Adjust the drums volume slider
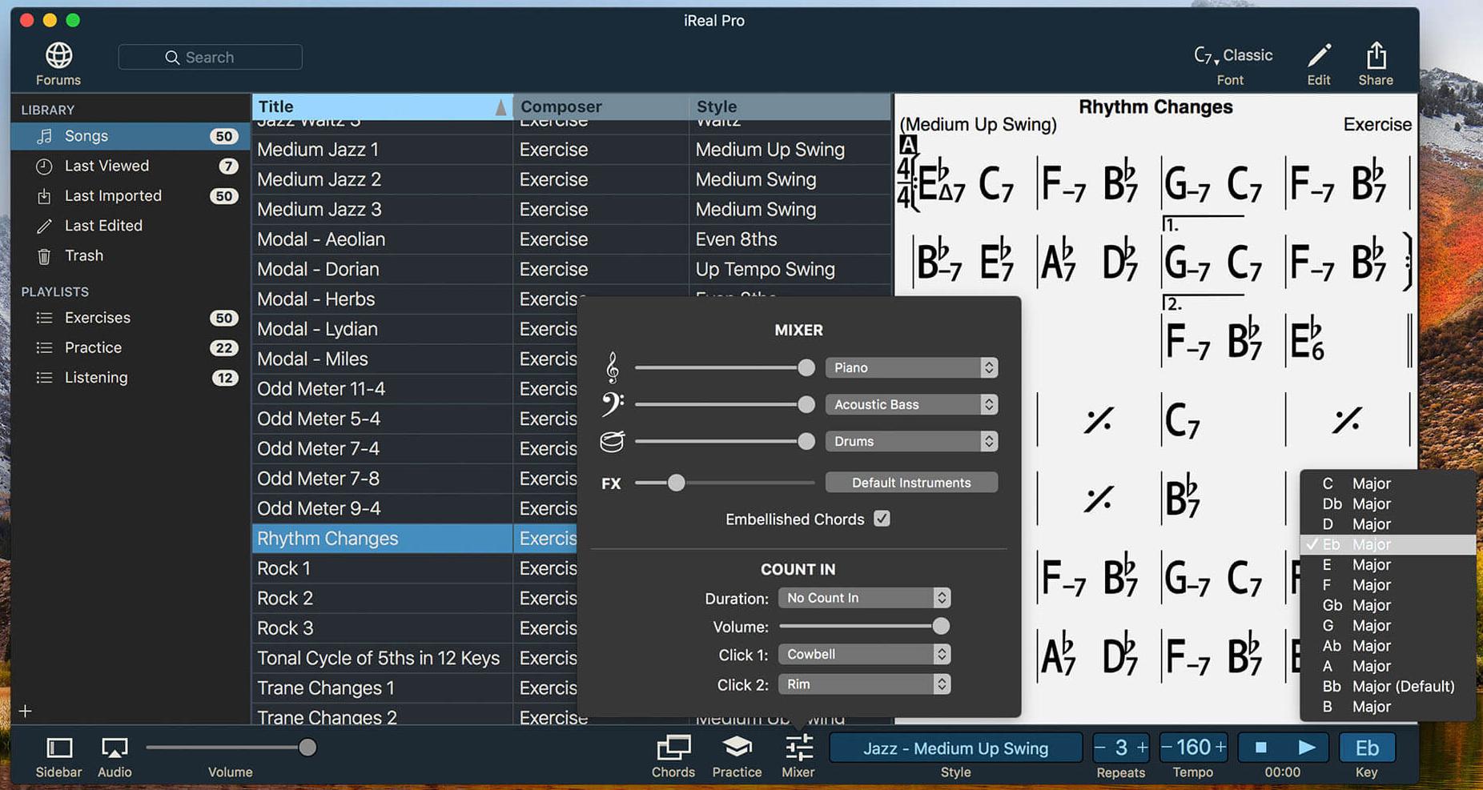Viewport: 1483px width, 790px height. tap(806, 441)
